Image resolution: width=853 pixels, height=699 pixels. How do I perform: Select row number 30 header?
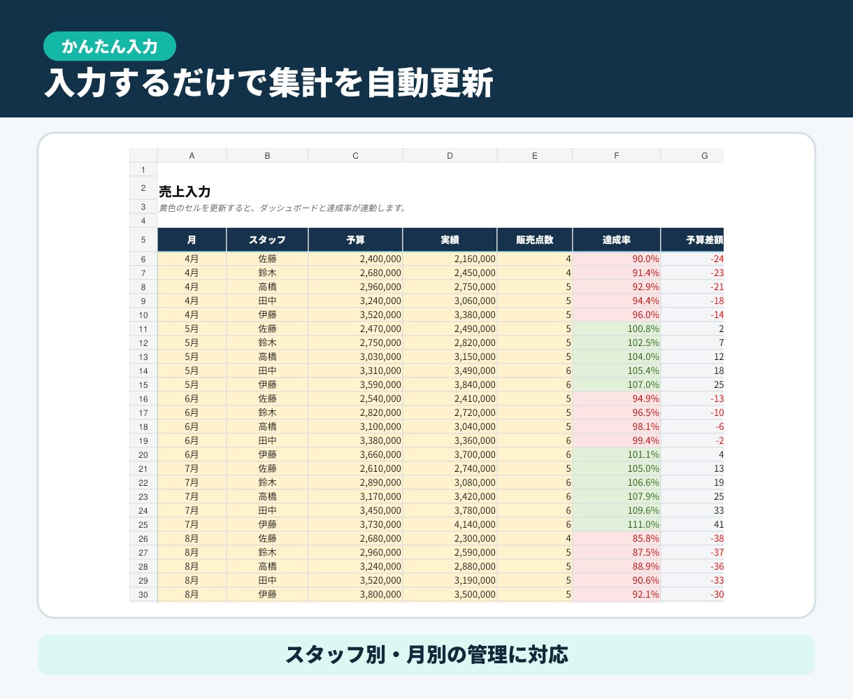(143, 594)
